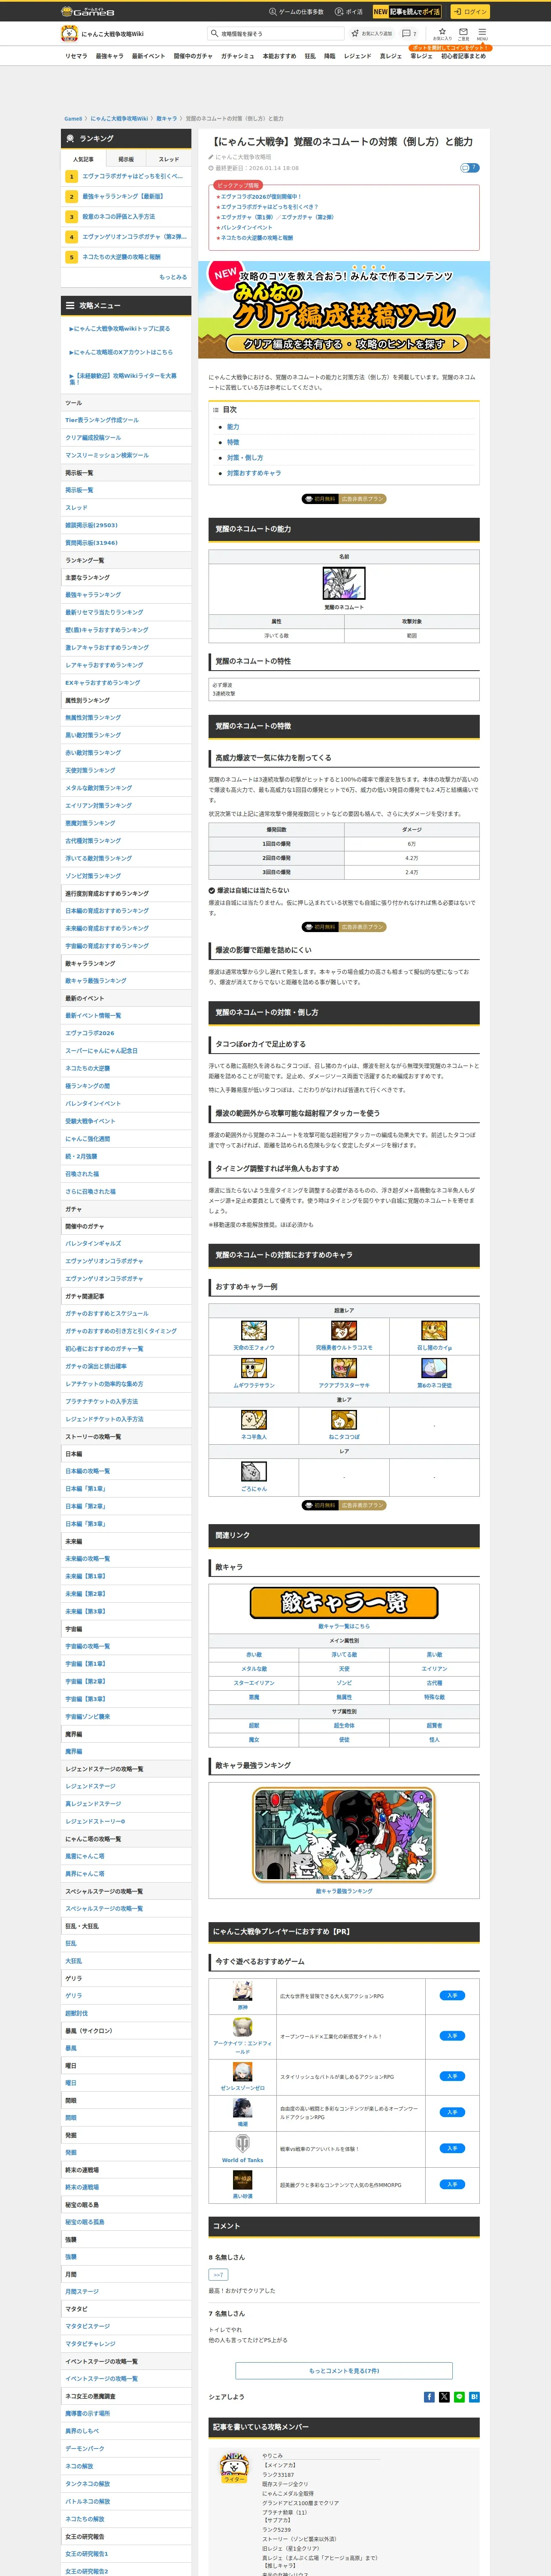The width and height of the screenshot is (551, 2576).
Task: Switch to 掲示板 ranking tab
Action: 126,159
